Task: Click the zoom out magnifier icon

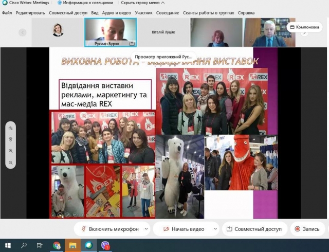Action: click(11, 163)
